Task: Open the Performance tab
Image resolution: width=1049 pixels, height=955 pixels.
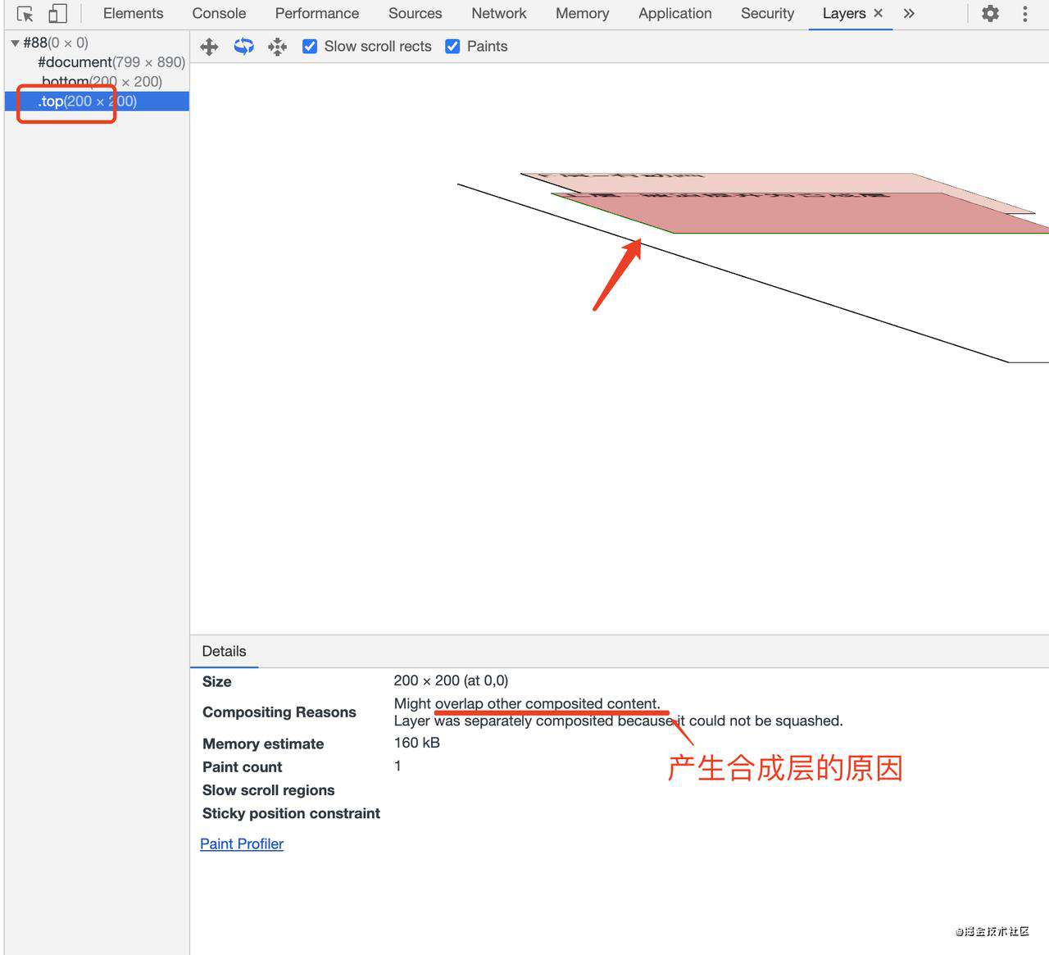Action: click(317, 13)
